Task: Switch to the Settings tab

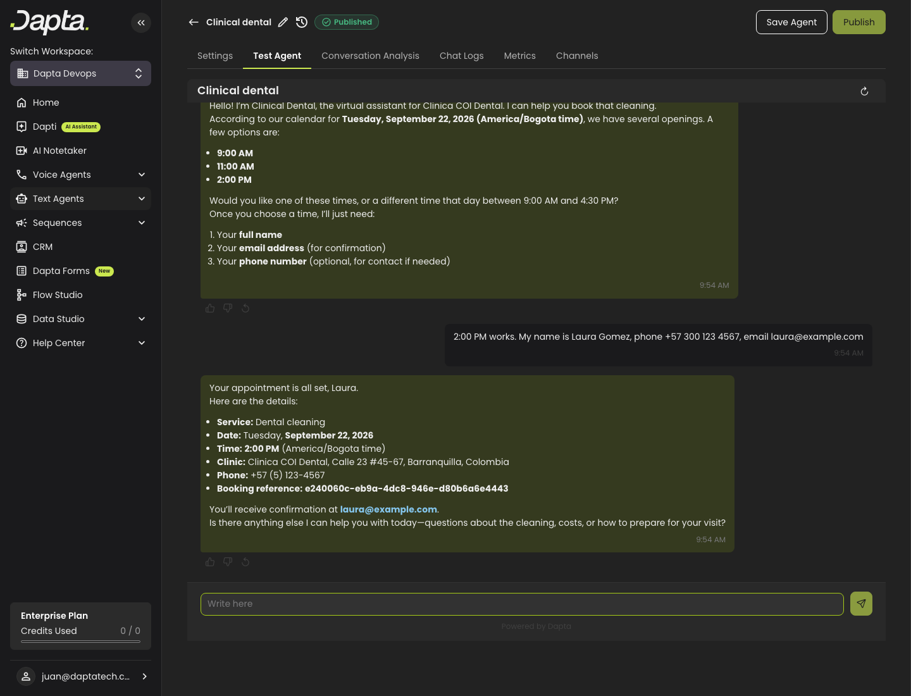Action: pos(215,56)
